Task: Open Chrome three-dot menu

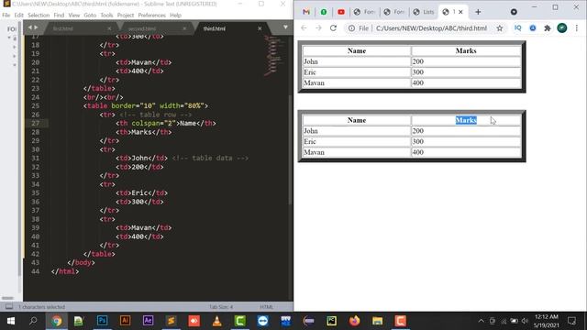Action: click(577, 28)
